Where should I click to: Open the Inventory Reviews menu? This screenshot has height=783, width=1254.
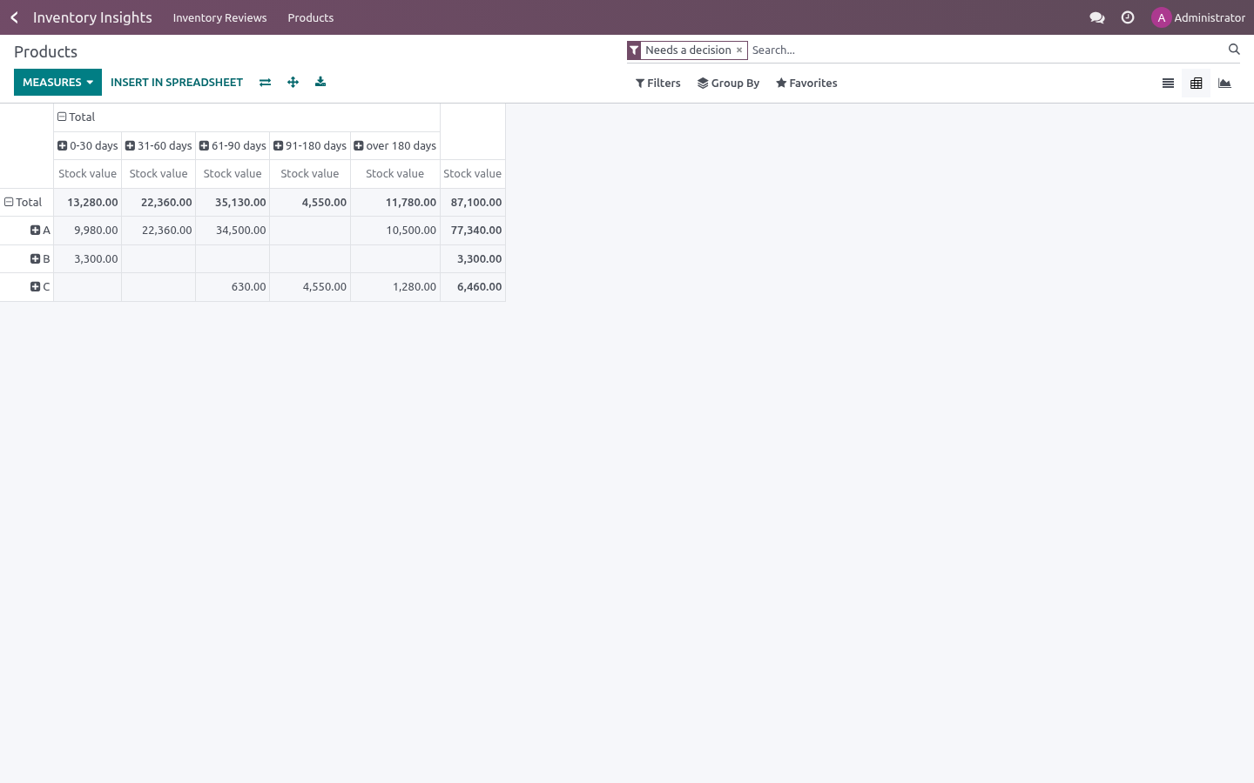[219, 17]
